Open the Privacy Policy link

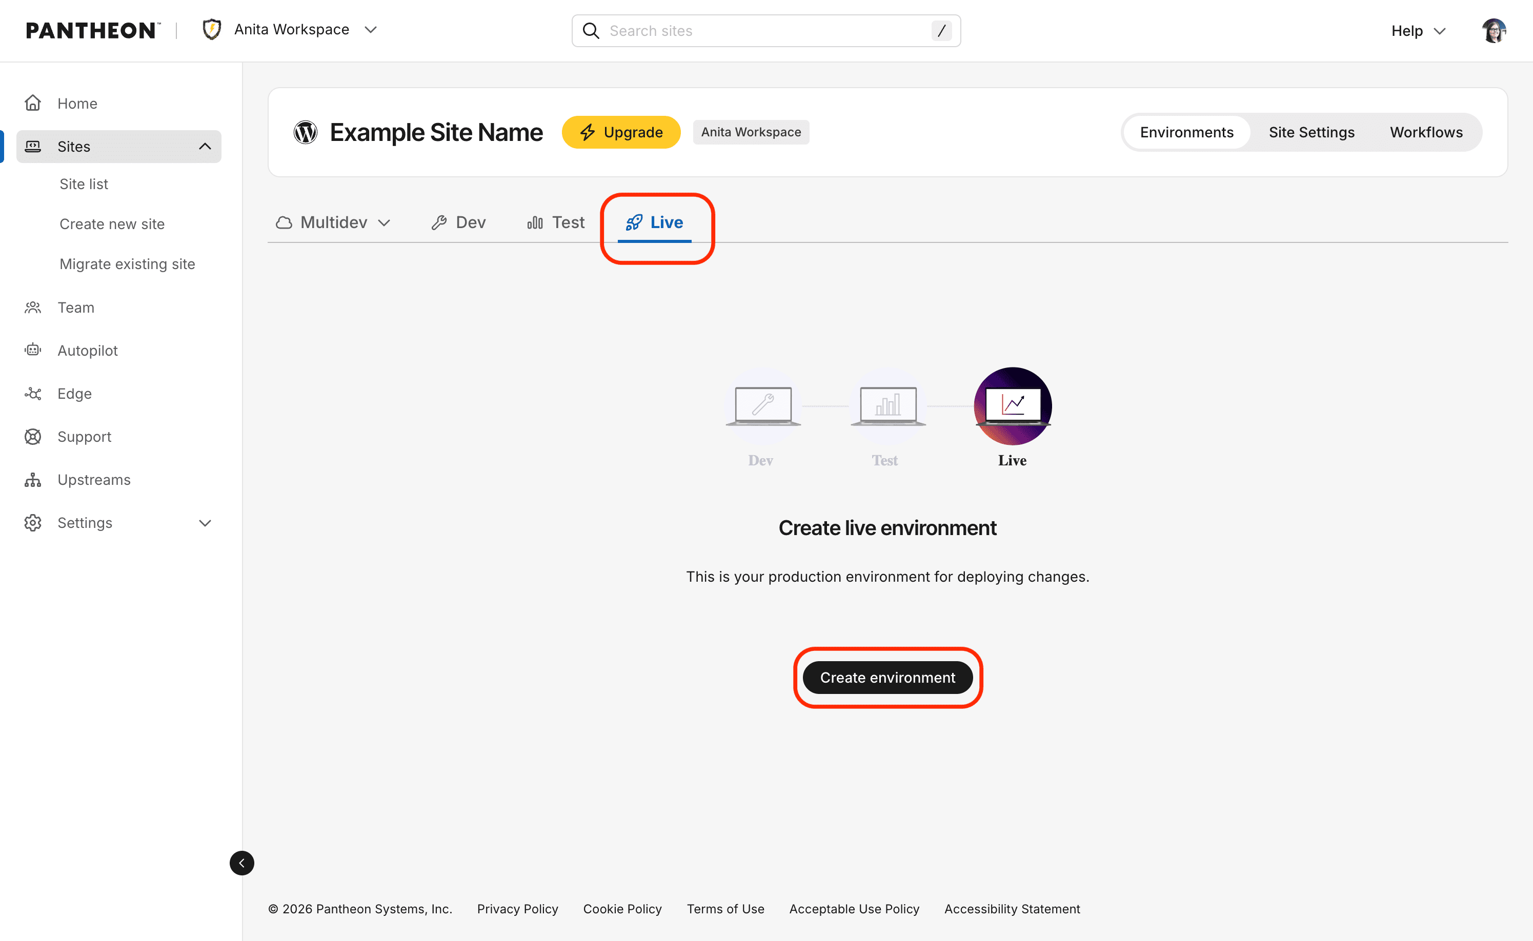click(x=518, y=909)
